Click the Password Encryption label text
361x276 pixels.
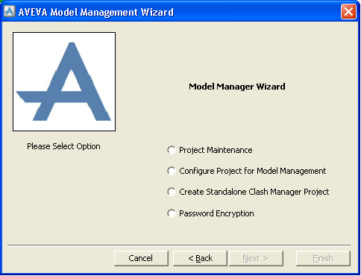pos(216,213)
